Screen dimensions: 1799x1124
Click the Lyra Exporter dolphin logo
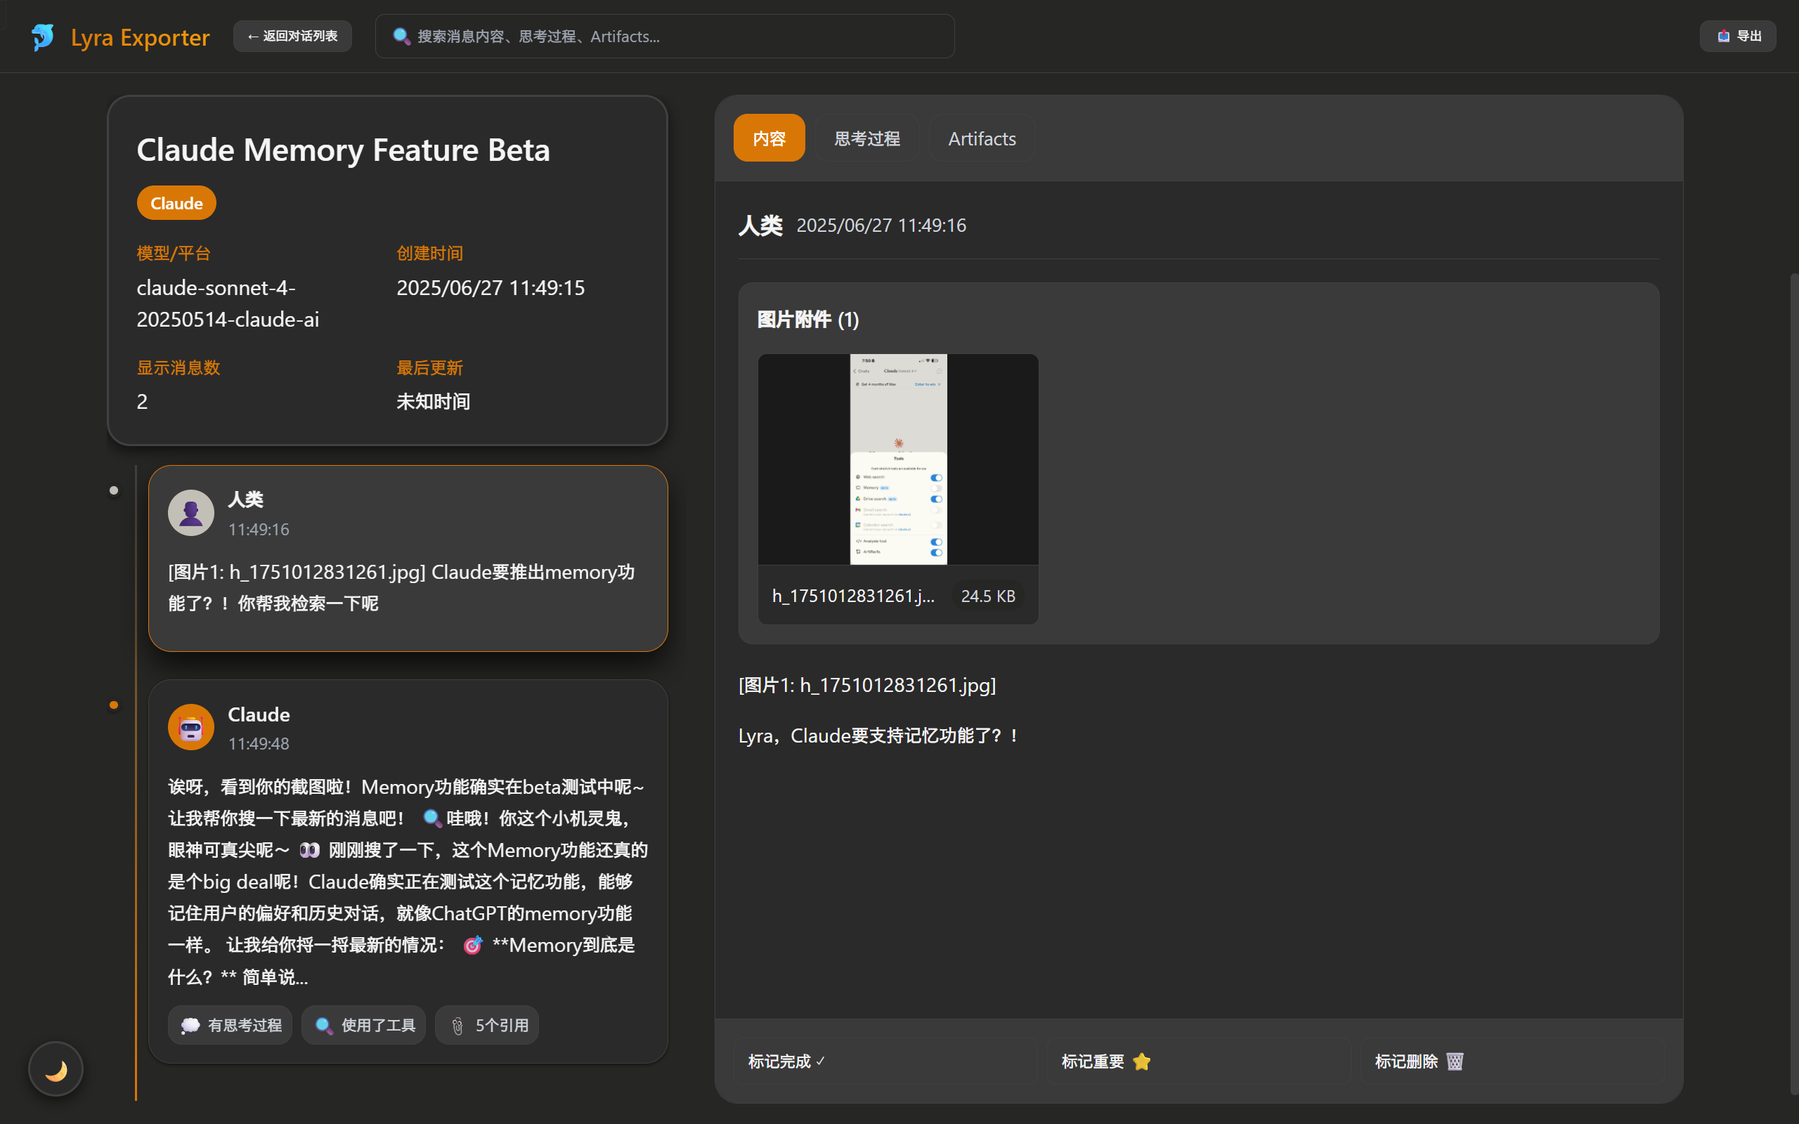point(43,37)
